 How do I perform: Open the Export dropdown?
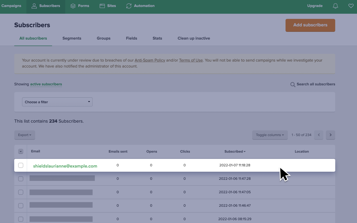(x=25, y=135)
